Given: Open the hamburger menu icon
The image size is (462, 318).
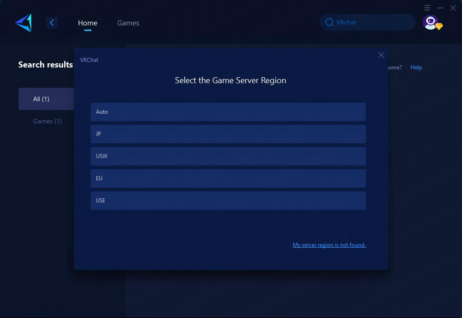Looking at the screenshot, I should pos(427,8).
